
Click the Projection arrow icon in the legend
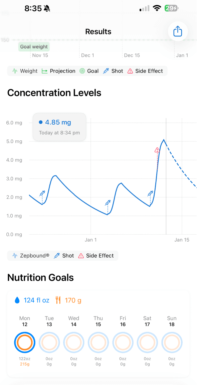44,71
